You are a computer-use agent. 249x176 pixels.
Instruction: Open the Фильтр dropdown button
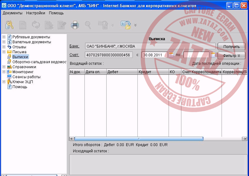[231, 55]
